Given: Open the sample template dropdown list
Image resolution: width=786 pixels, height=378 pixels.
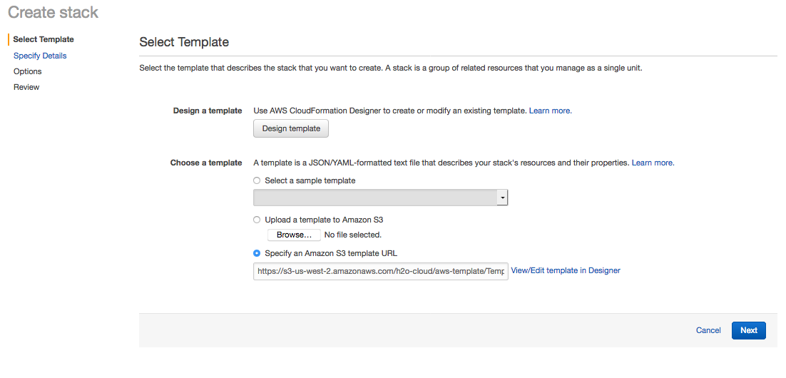Looking at the screenshot, I should pos(375,198).
